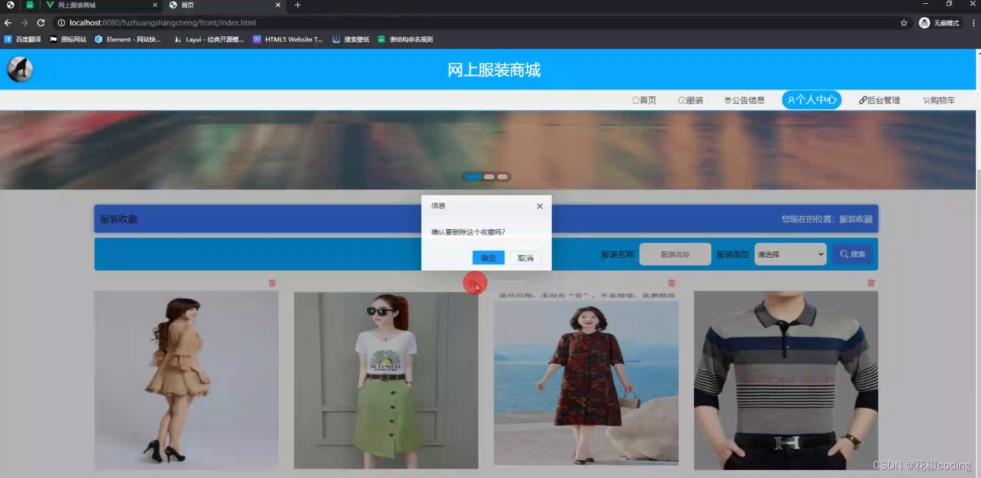Click the page reload icon in the browser toolbar
The width and height of the screenshot is (981, 478).
click(40, 22)
